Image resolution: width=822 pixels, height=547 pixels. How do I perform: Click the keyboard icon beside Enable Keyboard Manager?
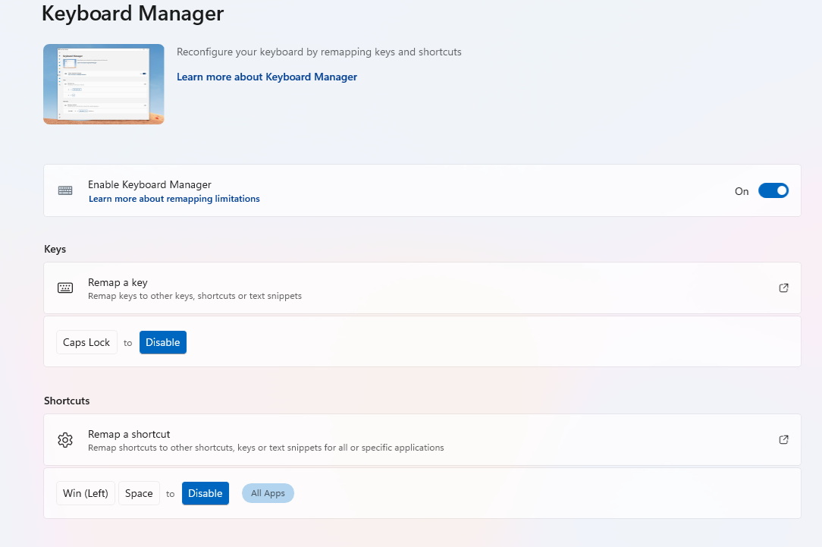point(65,190)
